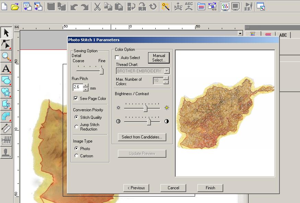Viewport: 300px width, 203px height.
Task: Choose Jump Stitch Reduction priority
Action: pyautogui.click(x=76, y=127)
